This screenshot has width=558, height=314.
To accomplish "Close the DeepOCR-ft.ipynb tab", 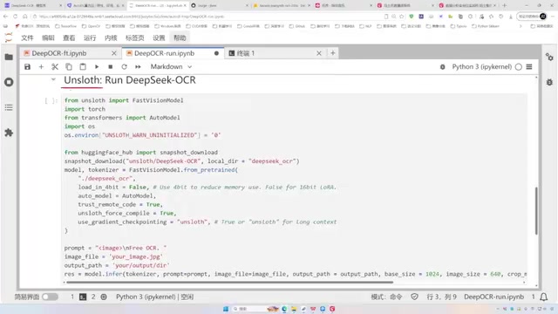I will pyautogui.click(x=114, y=53).
